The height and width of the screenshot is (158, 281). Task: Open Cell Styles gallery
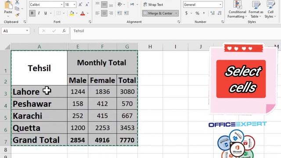tap(270, 10)
